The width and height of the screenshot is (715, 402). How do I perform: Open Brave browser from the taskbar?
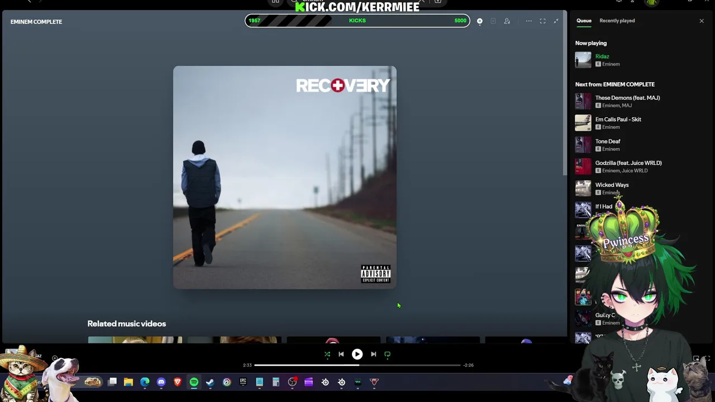[178, 382]
